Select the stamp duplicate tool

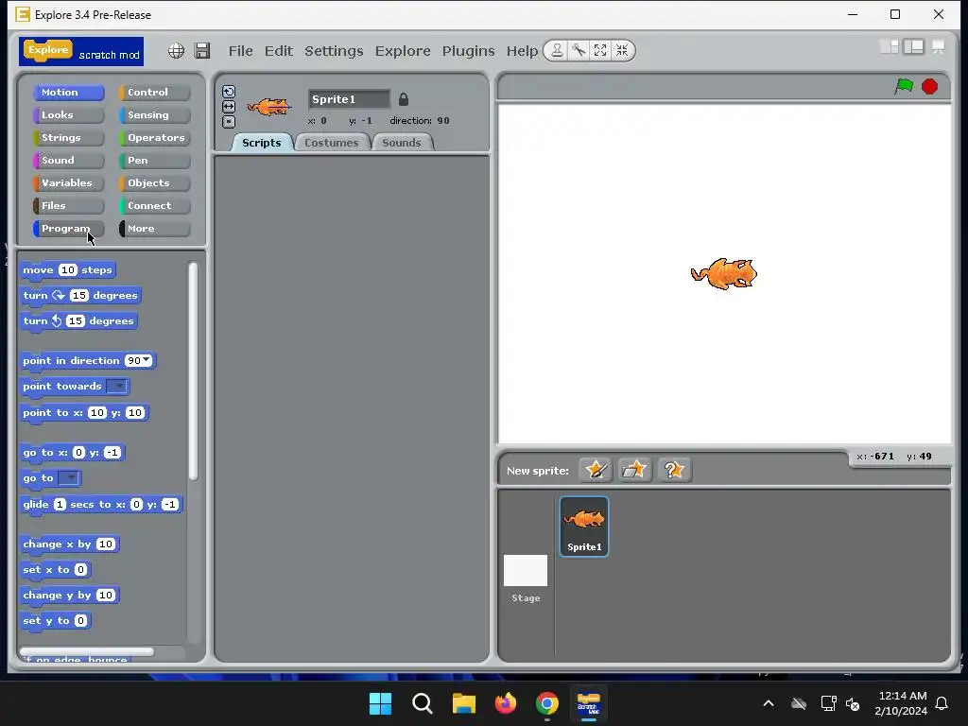tap(557, 51)
